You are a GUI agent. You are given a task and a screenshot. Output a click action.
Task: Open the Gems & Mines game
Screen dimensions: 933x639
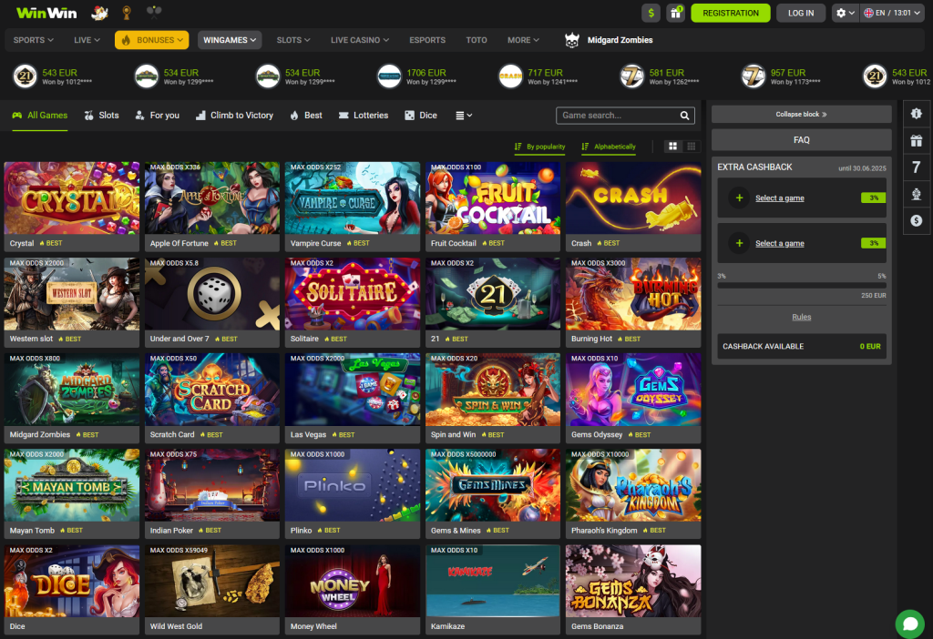click(x=493, y=493)
